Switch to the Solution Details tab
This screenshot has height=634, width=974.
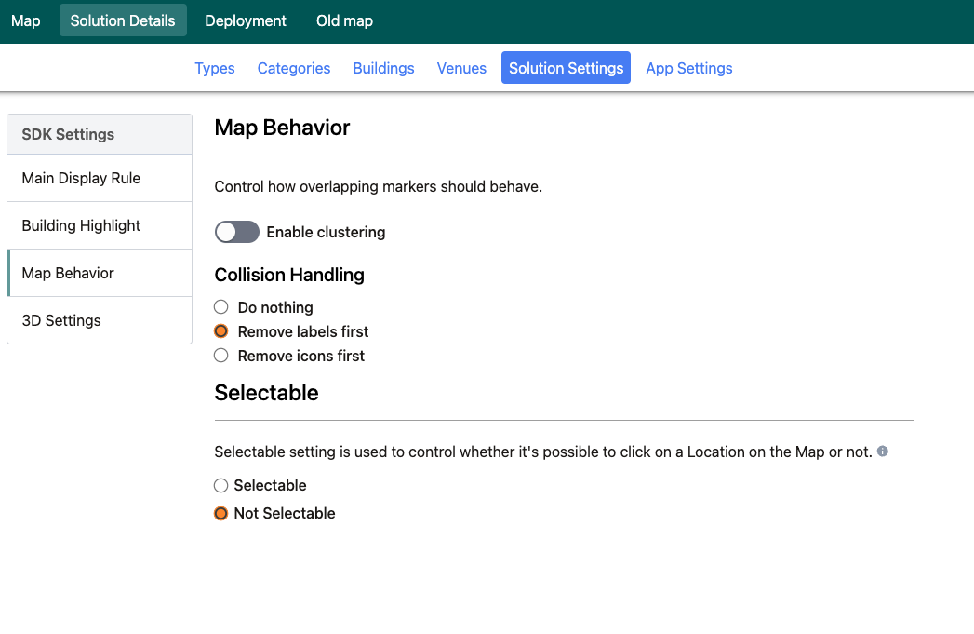tap(123, 20)
